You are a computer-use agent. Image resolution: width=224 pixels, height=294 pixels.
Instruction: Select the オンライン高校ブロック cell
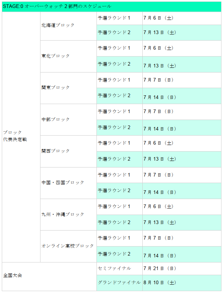tap(68, 247)
